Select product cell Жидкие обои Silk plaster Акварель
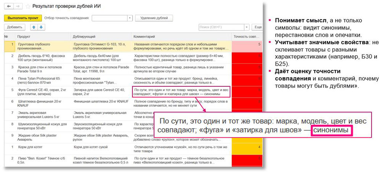 tap(43, 137)
